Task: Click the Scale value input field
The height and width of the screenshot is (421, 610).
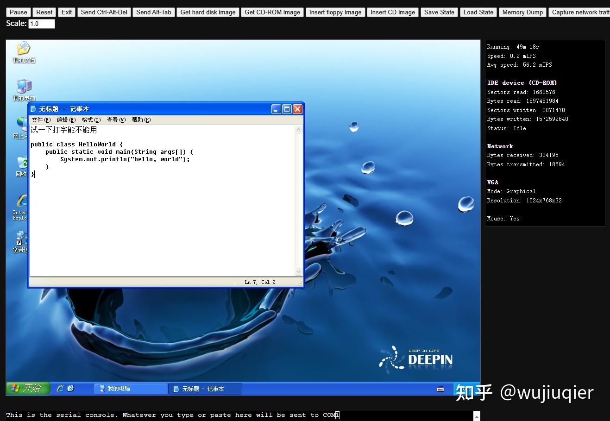Action: pyautogui.click(x=41, y=24)
